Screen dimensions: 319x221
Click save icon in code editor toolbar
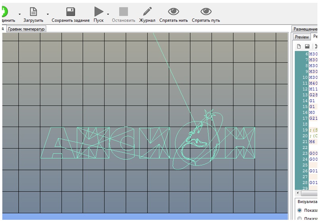point(307,46)
